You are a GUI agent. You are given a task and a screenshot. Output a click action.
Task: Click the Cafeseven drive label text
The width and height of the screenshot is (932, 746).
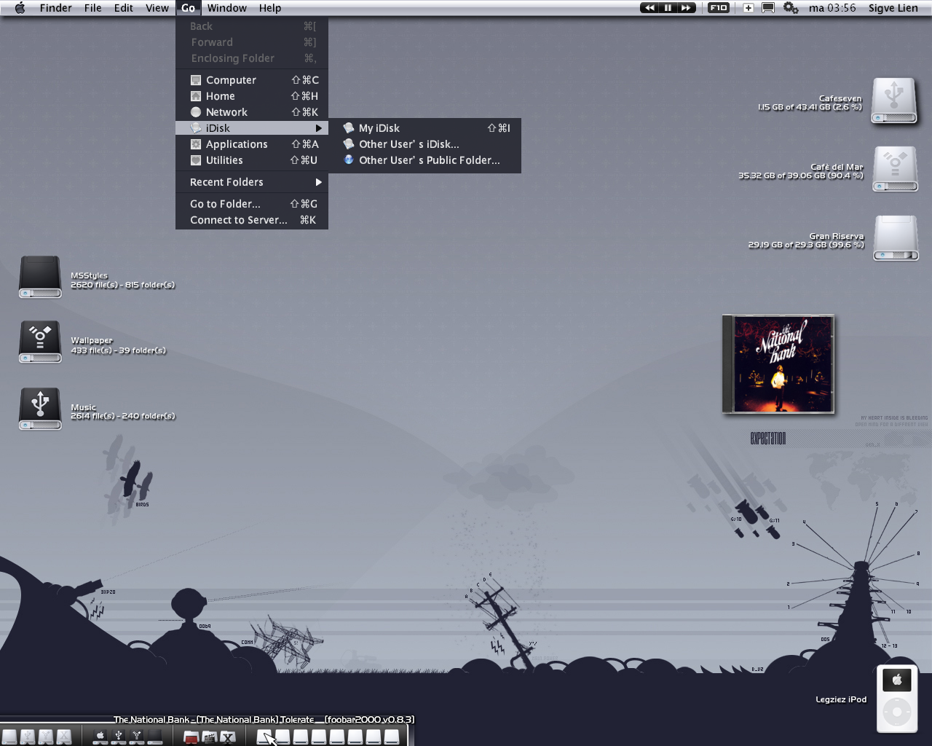(840, 98)
